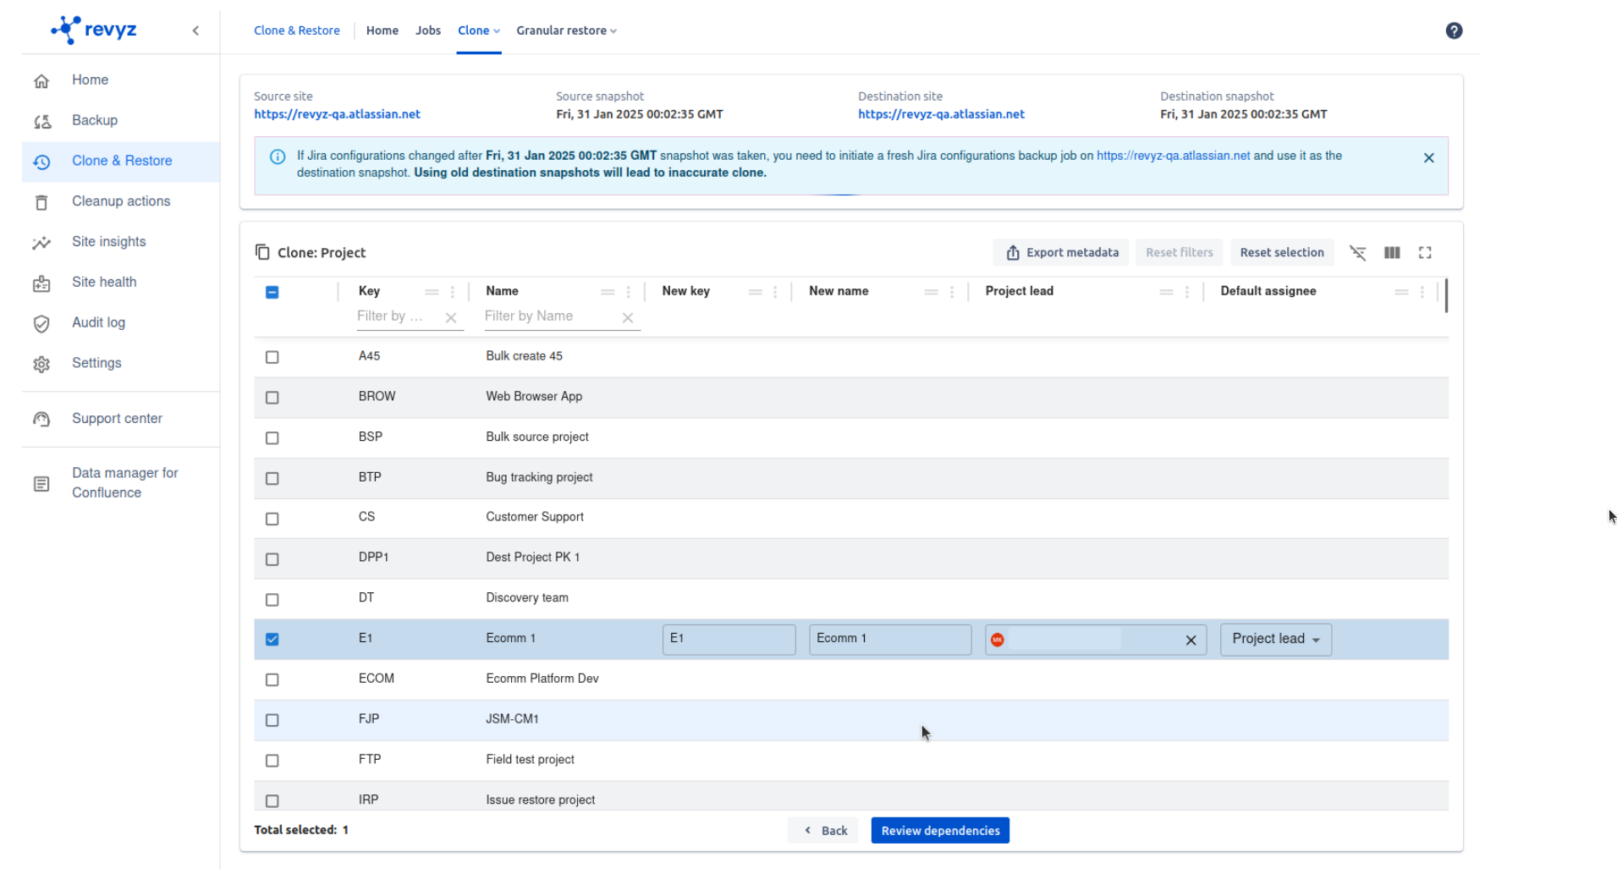
Task: Open the column visibility icon
Action: (x=1391, y=253)
